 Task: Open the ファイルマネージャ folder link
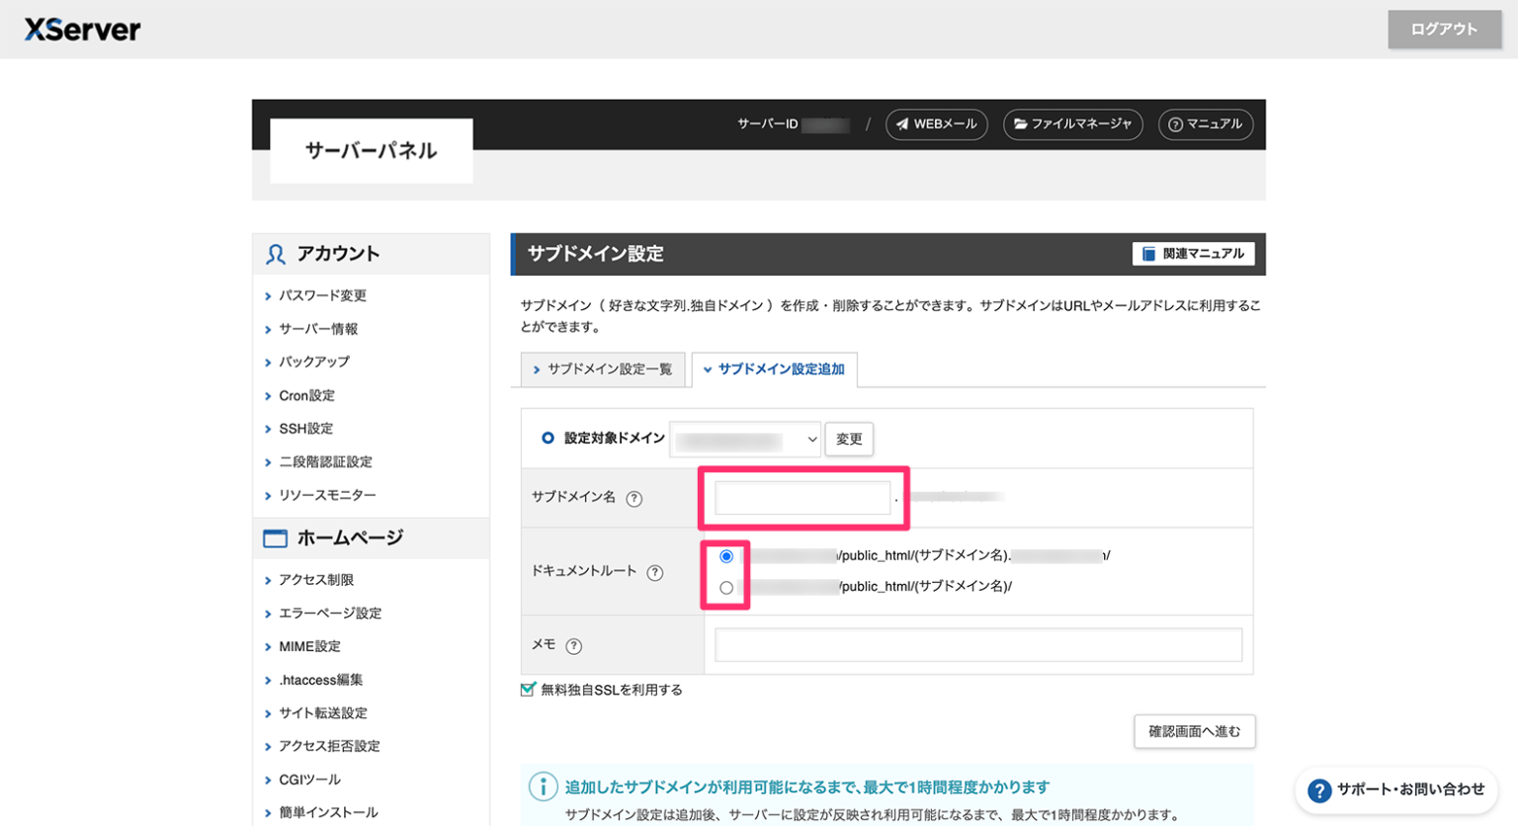(1072, 124)
